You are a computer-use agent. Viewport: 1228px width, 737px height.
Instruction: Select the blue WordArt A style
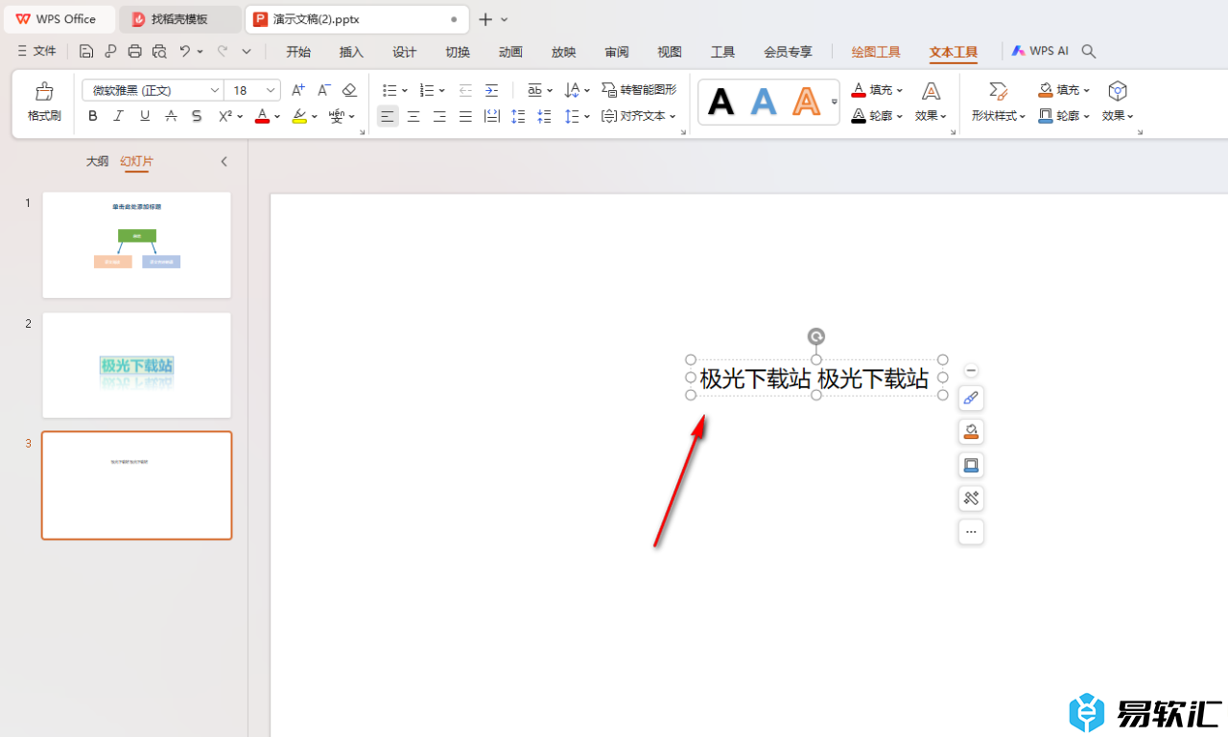coord(764,102)
